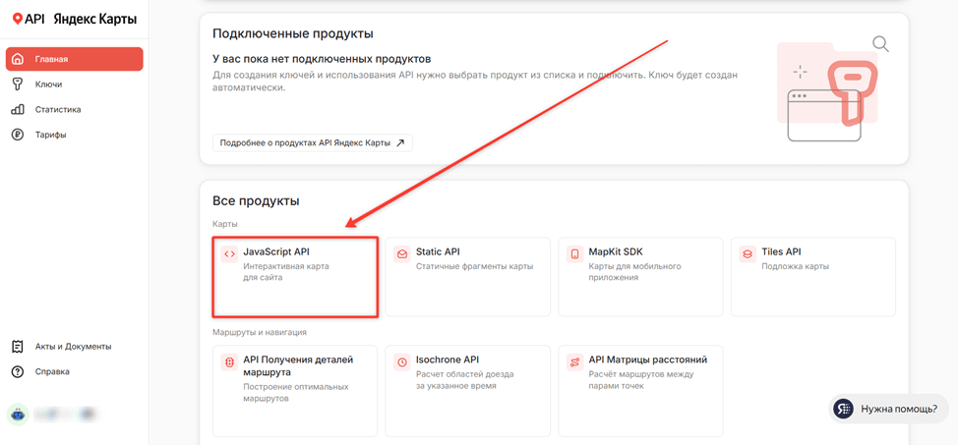Viewport: 958px width, 445px height.
Task: Click the Tiles API layers icon
Action: 748,254
